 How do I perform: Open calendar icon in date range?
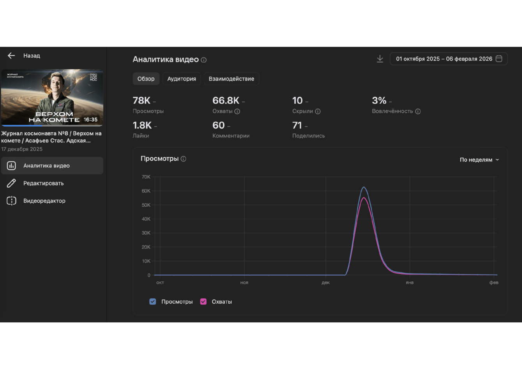click(x=499, y=59)
